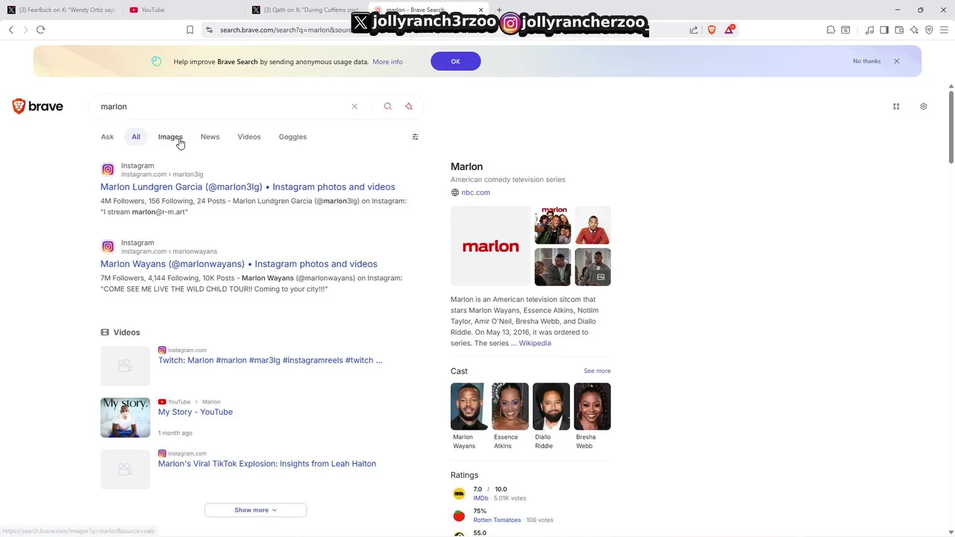Viewport: 955px width, 537px height.
Task: Click the share icon in address bar
Action: coord(694,30)
